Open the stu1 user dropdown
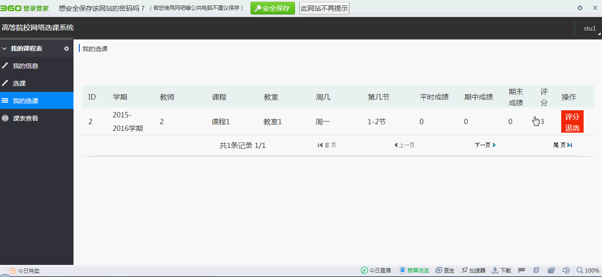The width and height of the screenshot is (602, 277). tap(590, 28)
